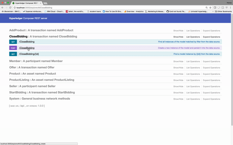Open the Chrome three-dot menu
The image size is (233, 145).
(x=230, y=7)
